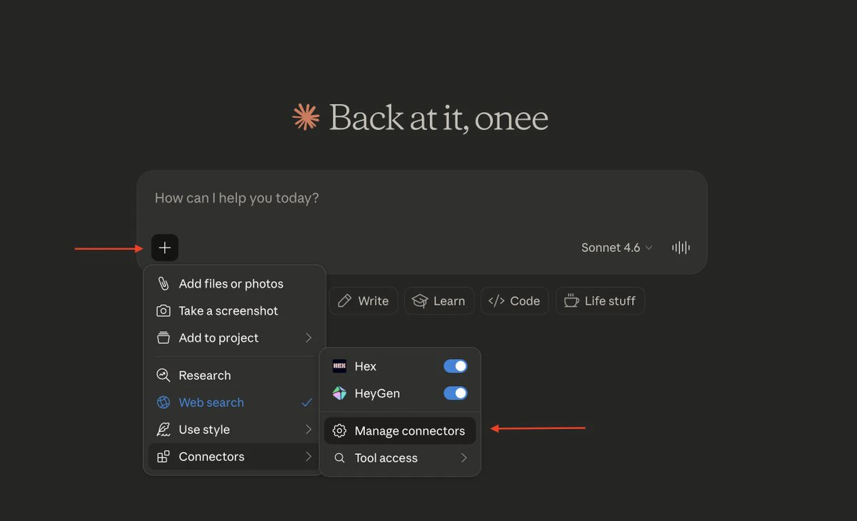
Task: Click the Life stuff suggestion button
Action: click(600, 300)
